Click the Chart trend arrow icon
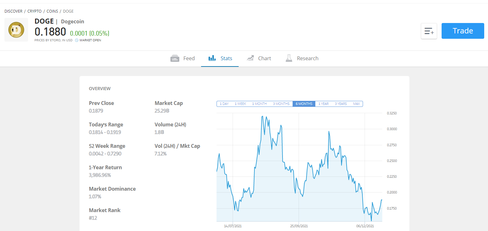Viewport: 488px width, 231px height. coord(250,58)
